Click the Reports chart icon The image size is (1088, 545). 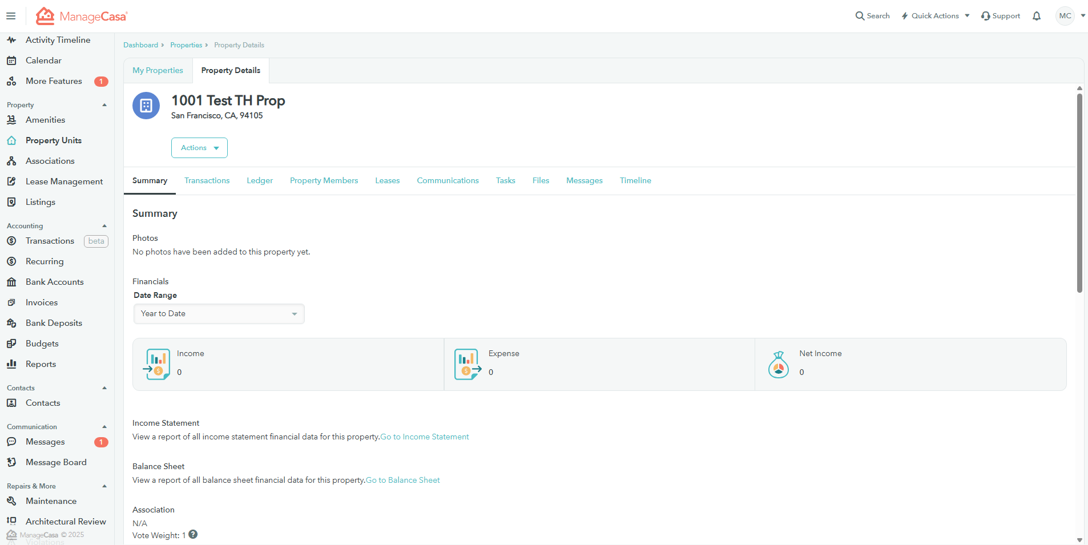[11, 364]
